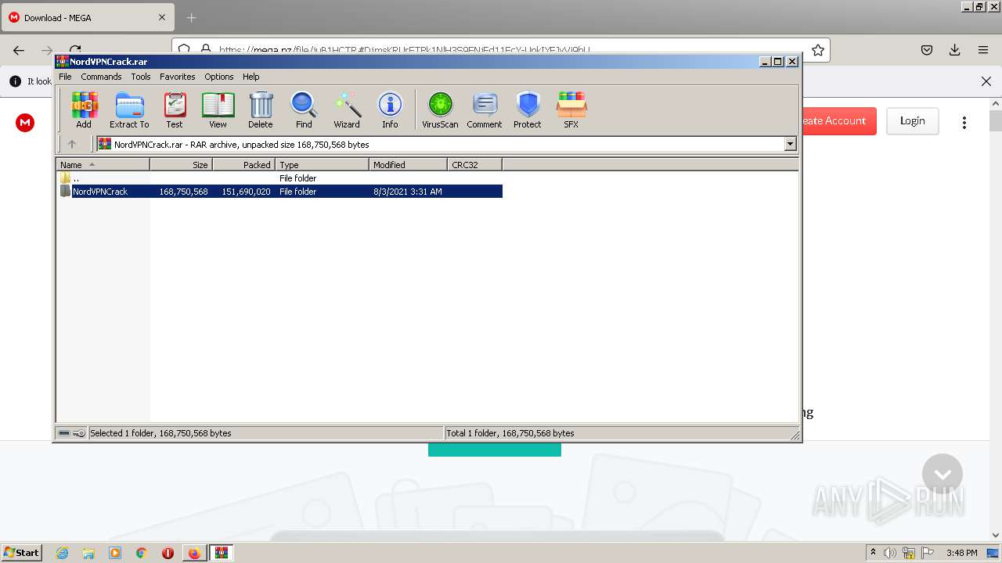
Task: Open Chrome from the taskbar
Action: [x=142, y=553]
